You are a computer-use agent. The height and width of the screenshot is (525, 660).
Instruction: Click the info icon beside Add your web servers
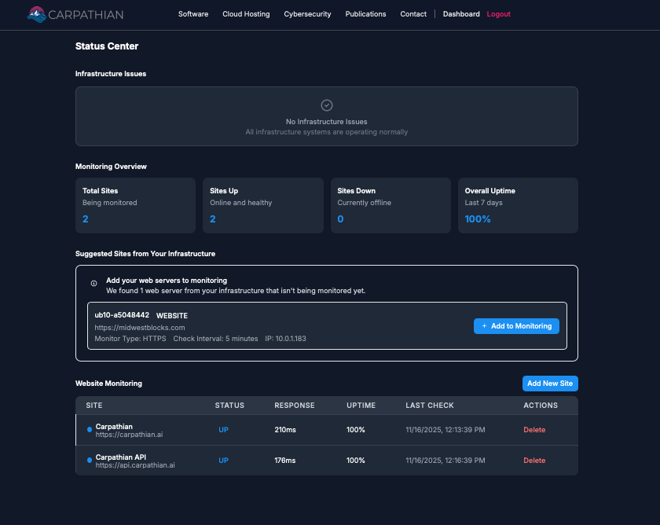tap(95, 283)
